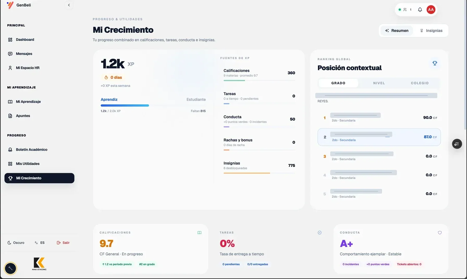This screenshot has height=279, width=467.
Task: Open the floating list widget icon
Action: pyautogui.click(x=457, y=144)
